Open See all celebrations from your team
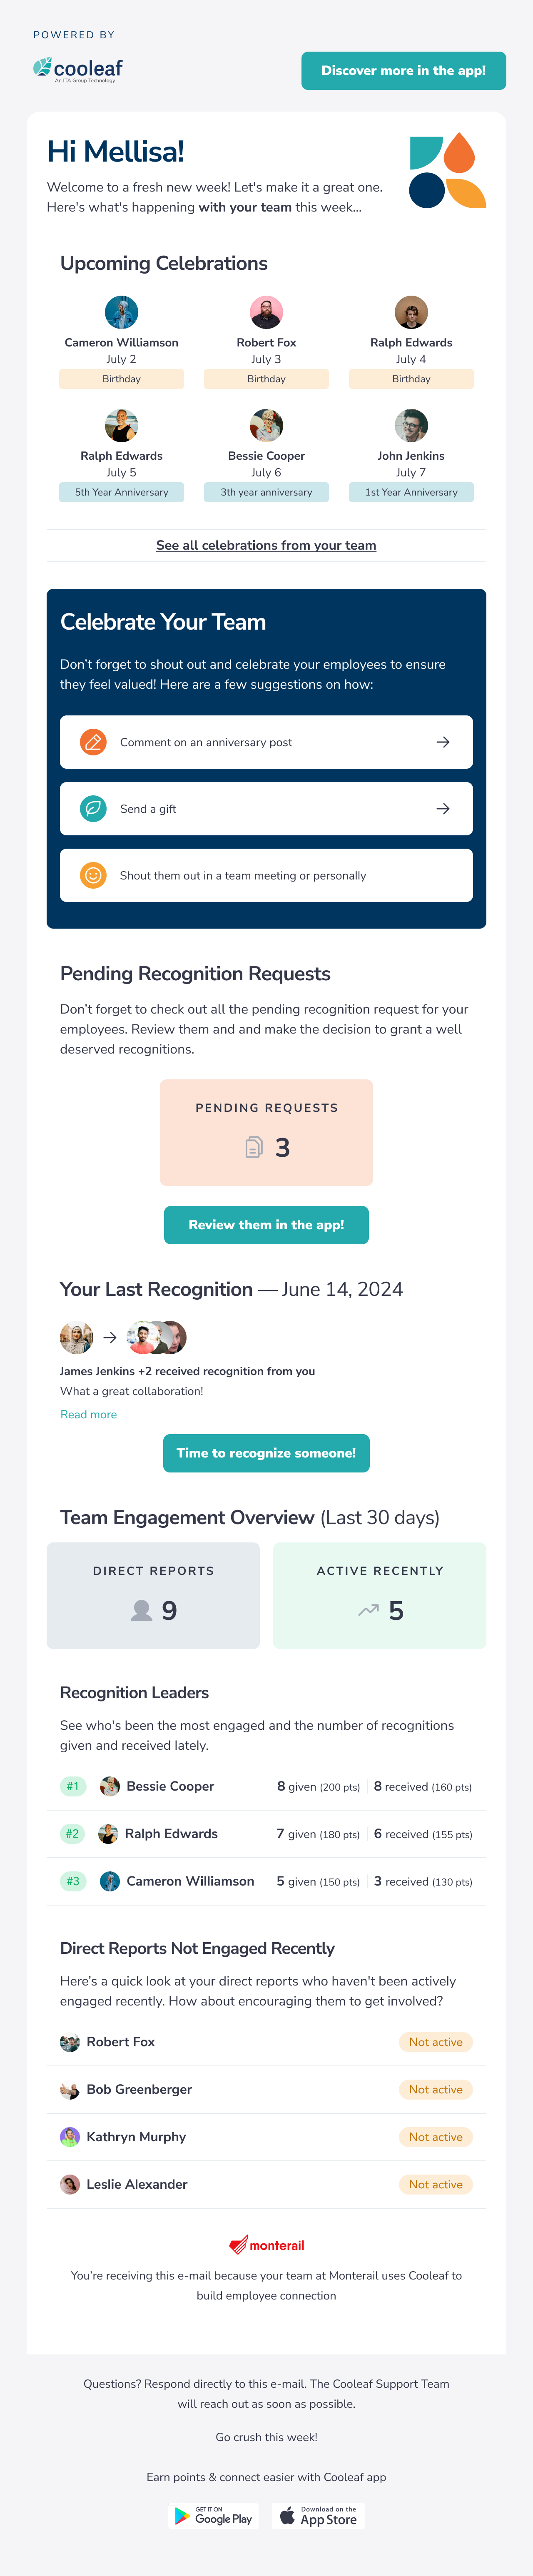533x2576 pixels. click(266, 545)
